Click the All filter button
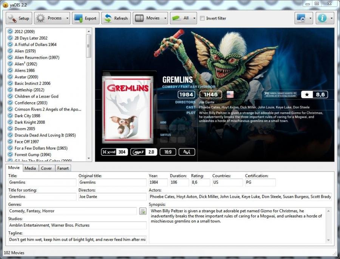 coord(181,18)
